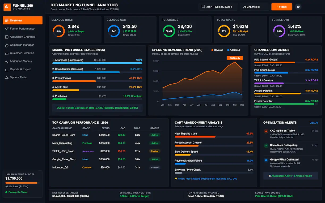Click the Blended ROAS 3.8x donut gauge
This screenshot has width=325, height=203.
click(x=59, y=31)
